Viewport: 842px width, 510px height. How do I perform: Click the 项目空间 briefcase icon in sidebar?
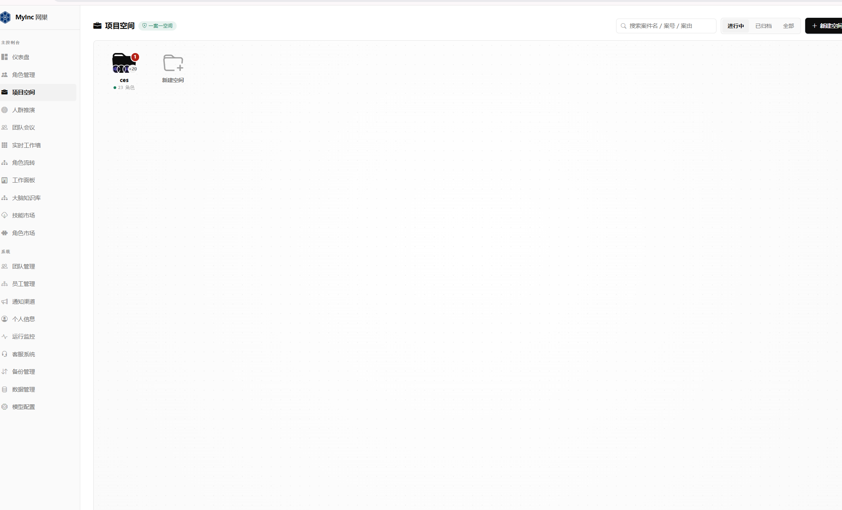coord(5,92)
